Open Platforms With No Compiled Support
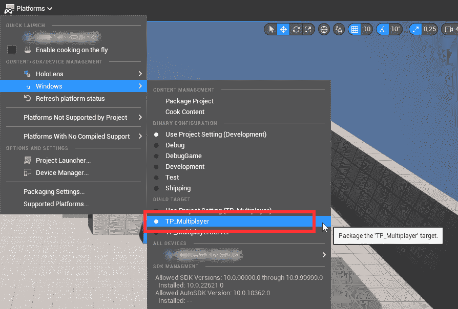458x309 pixels. (73, 136)
